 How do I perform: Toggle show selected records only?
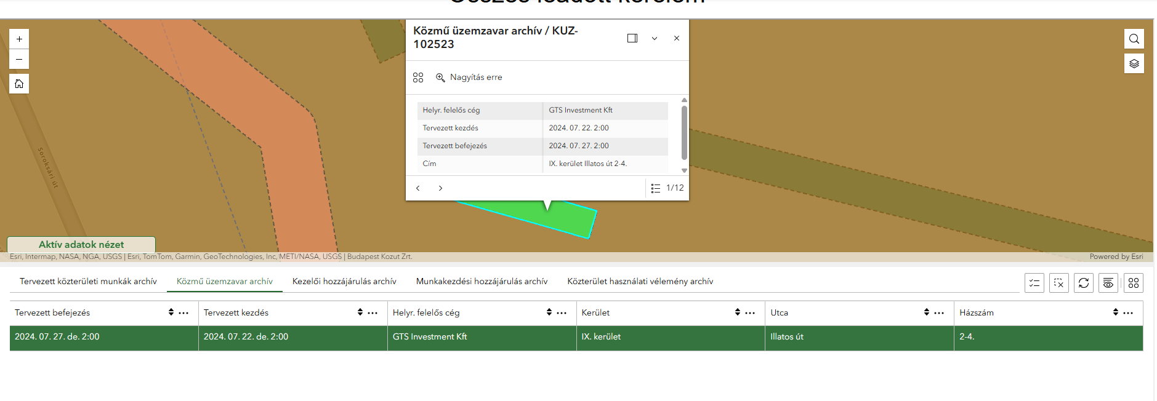[1034, 283]
